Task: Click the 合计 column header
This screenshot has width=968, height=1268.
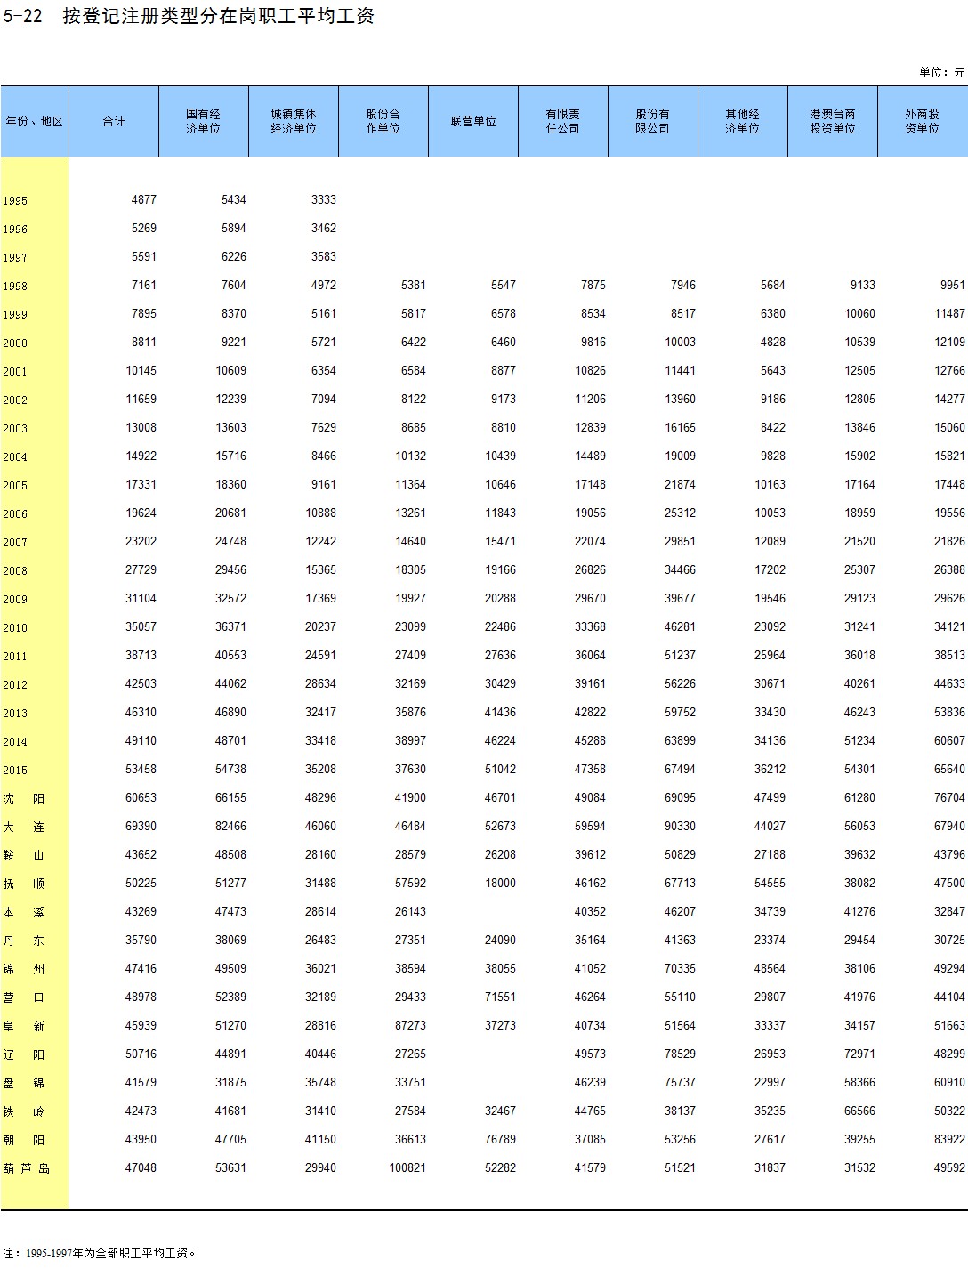Action: point(114,122)
